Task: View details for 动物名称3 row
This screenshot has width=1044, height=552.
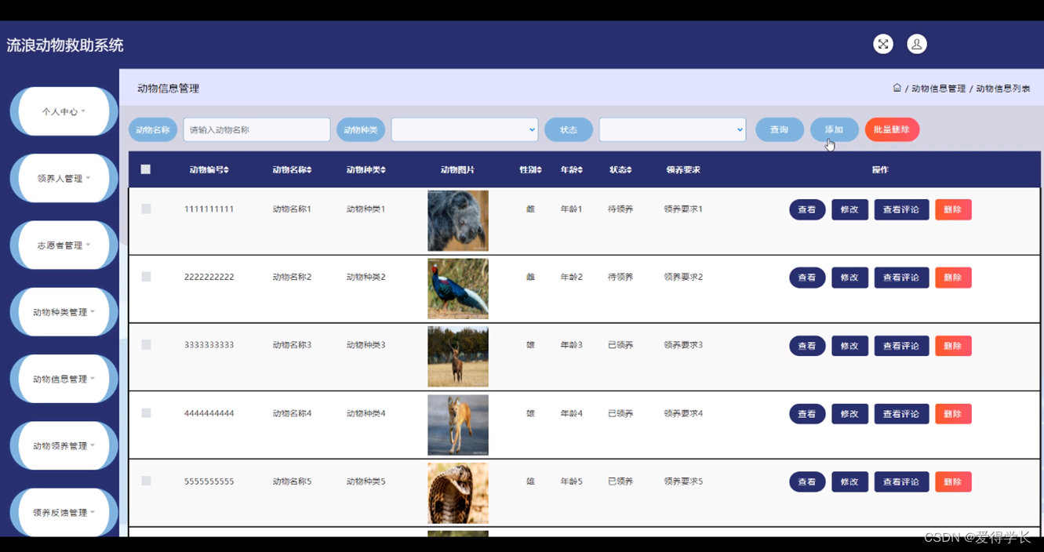Action: click(807, 346)
